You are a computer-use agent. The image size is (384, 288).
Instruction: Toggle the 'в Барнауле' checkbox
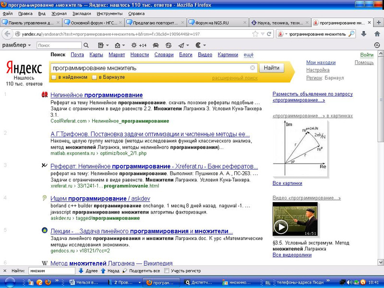[x=95, y=77]
